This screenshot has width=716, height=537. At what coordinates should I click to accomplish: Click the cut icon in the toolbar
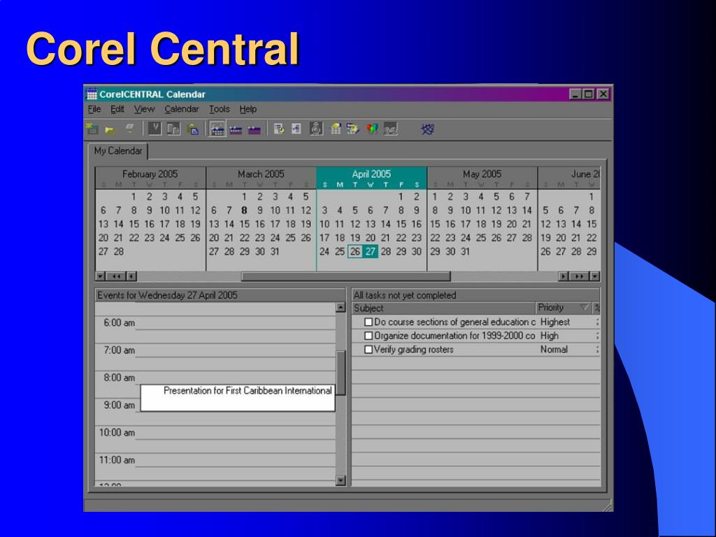(155, 129)
